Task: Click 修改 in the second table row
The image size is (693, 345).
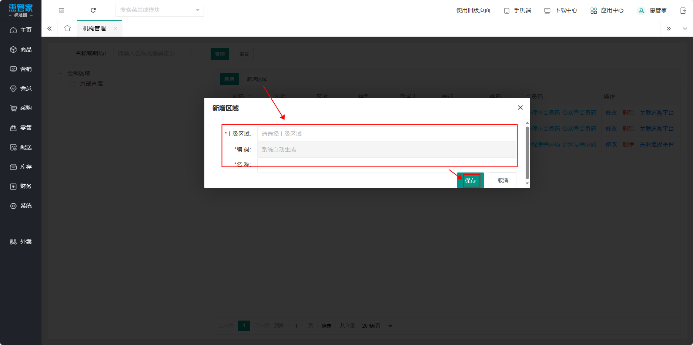Action: 611,129
